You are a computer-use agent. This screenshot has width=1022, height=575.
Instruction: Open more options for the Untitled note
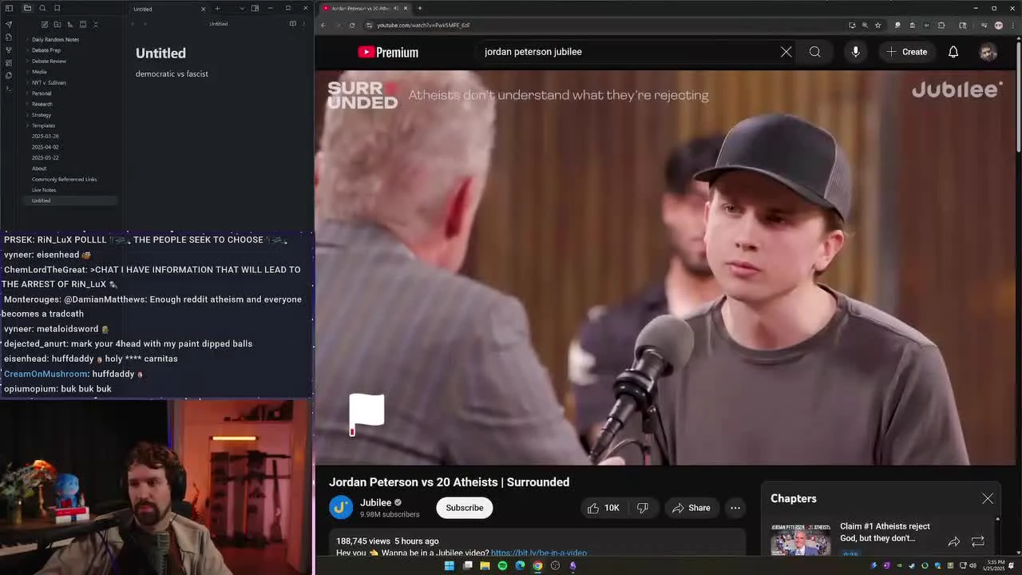[303, 23]
